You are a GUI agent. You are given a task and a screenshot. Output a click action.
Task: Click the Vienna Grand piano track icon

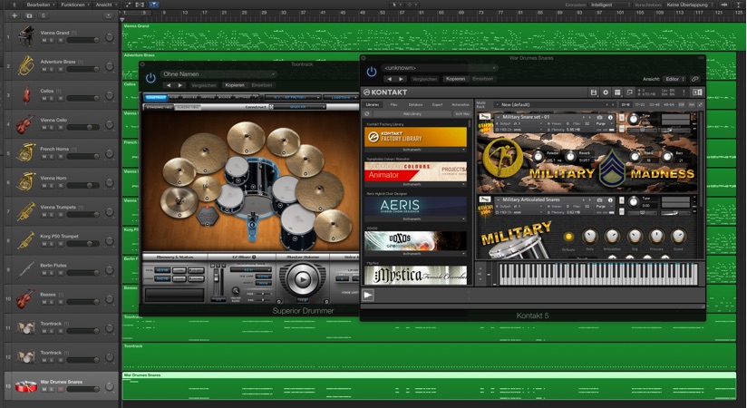25,36
